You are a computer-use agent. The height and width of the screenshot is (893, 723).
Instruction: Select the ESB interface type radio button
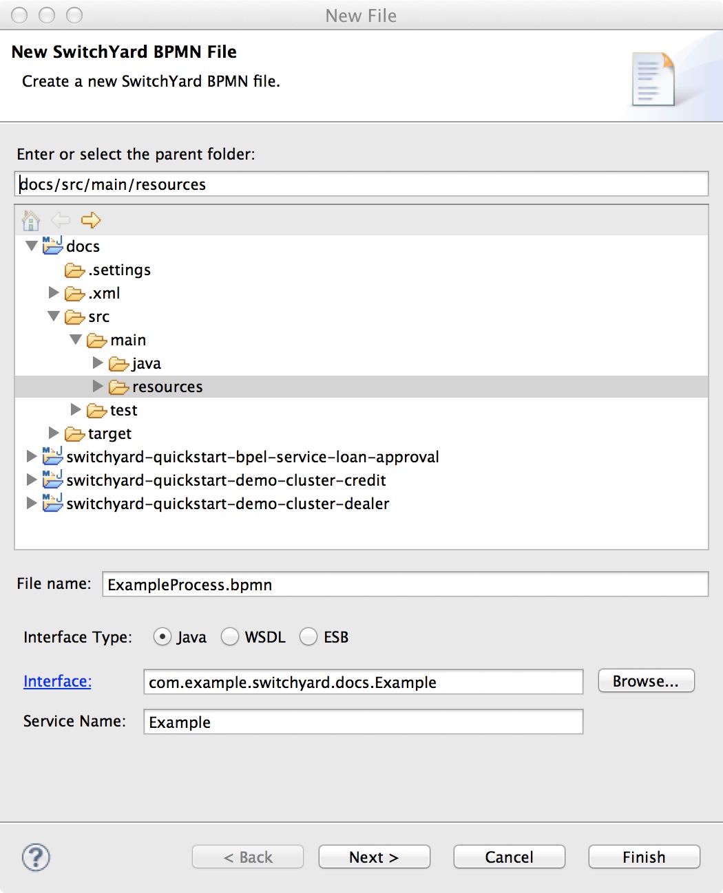pos(308,637)
